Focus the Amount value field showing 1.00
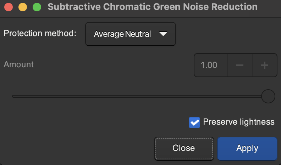This screenshot has height=165, width=281. [209, 65]
